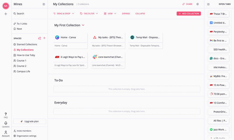Viewport: 234px width, 140px height.
Task: Click the Upgrade plan button
Action: point(30,121)
